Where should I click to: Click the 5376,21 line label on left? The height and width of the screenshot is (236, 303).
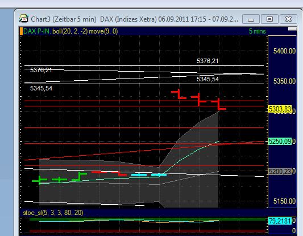(x=41, y=70)
